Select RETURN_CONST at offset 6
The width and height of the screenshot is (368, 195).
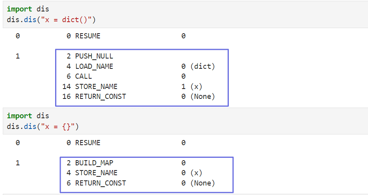tap(100, 183)
